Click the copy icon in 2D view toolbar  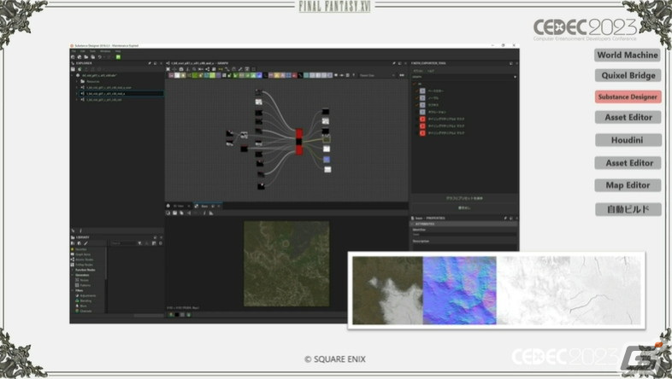point(181,213)
